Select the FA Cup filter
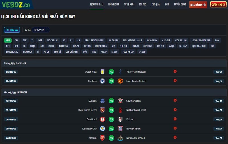This screenshot has width=228, height=144. 115,52
